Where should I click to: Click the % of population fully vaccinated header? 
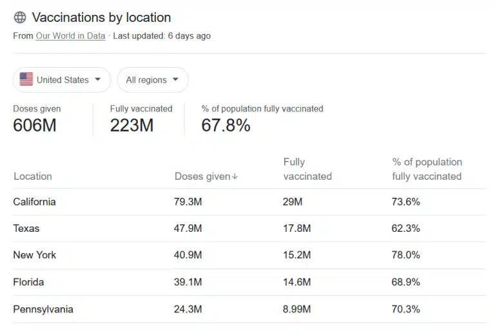[427, 169]
